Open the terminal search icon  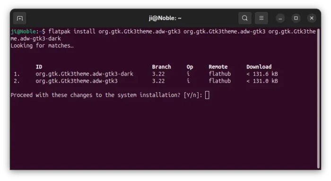point(244,18)
